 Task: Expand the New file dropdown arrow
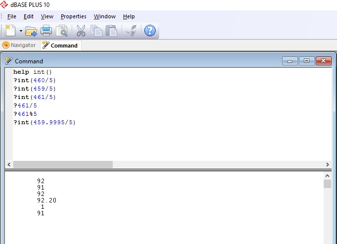pyautogui.click(x=21, y=31)
